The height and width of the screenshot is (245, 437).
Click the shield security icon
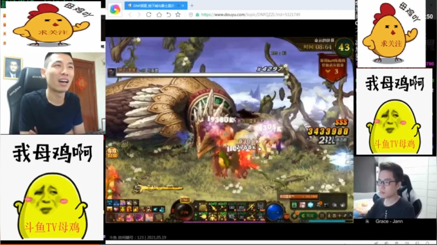click(191, 15)
